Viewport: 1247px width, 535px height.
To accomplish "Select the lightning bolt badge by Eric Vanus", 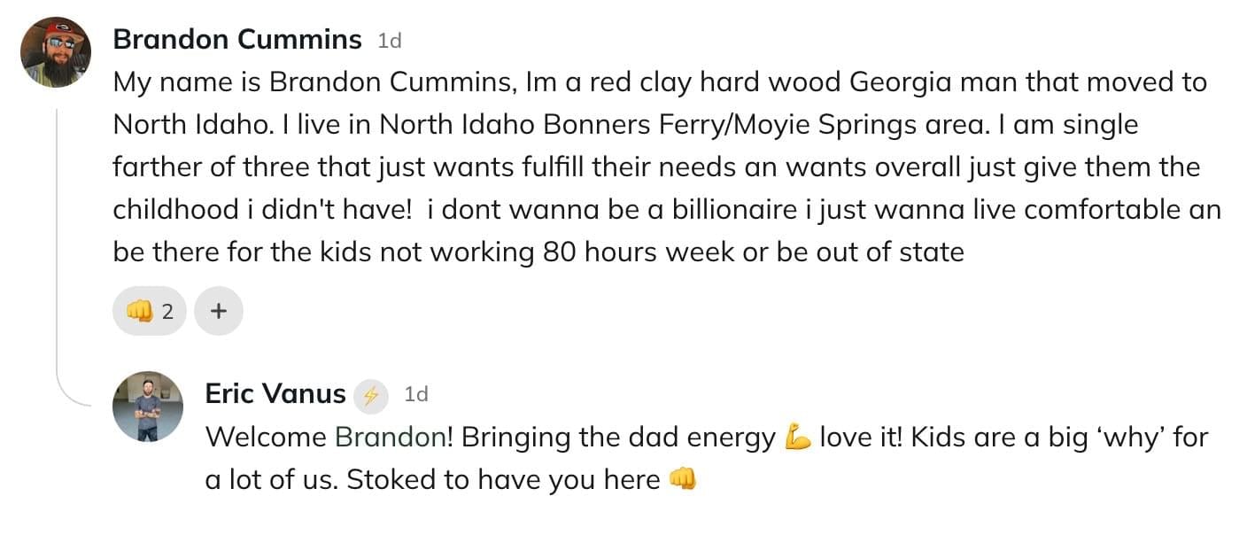I will coord(371,396).
